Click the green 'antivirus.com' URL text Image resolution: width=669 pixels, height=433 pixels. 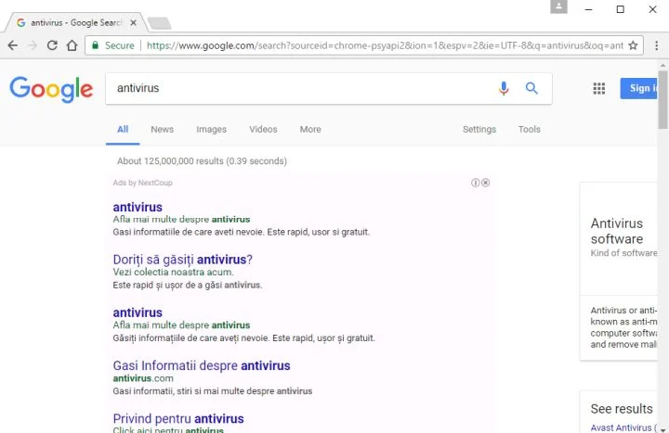(x=143, y=378)
